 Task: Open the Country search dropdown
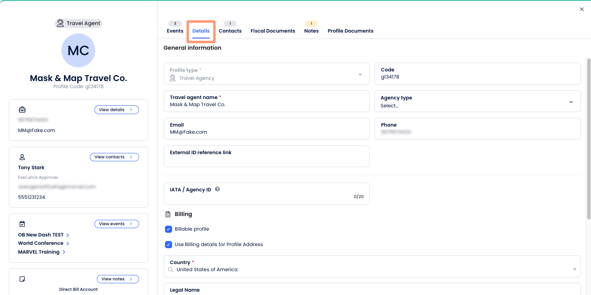click(368, 270)
